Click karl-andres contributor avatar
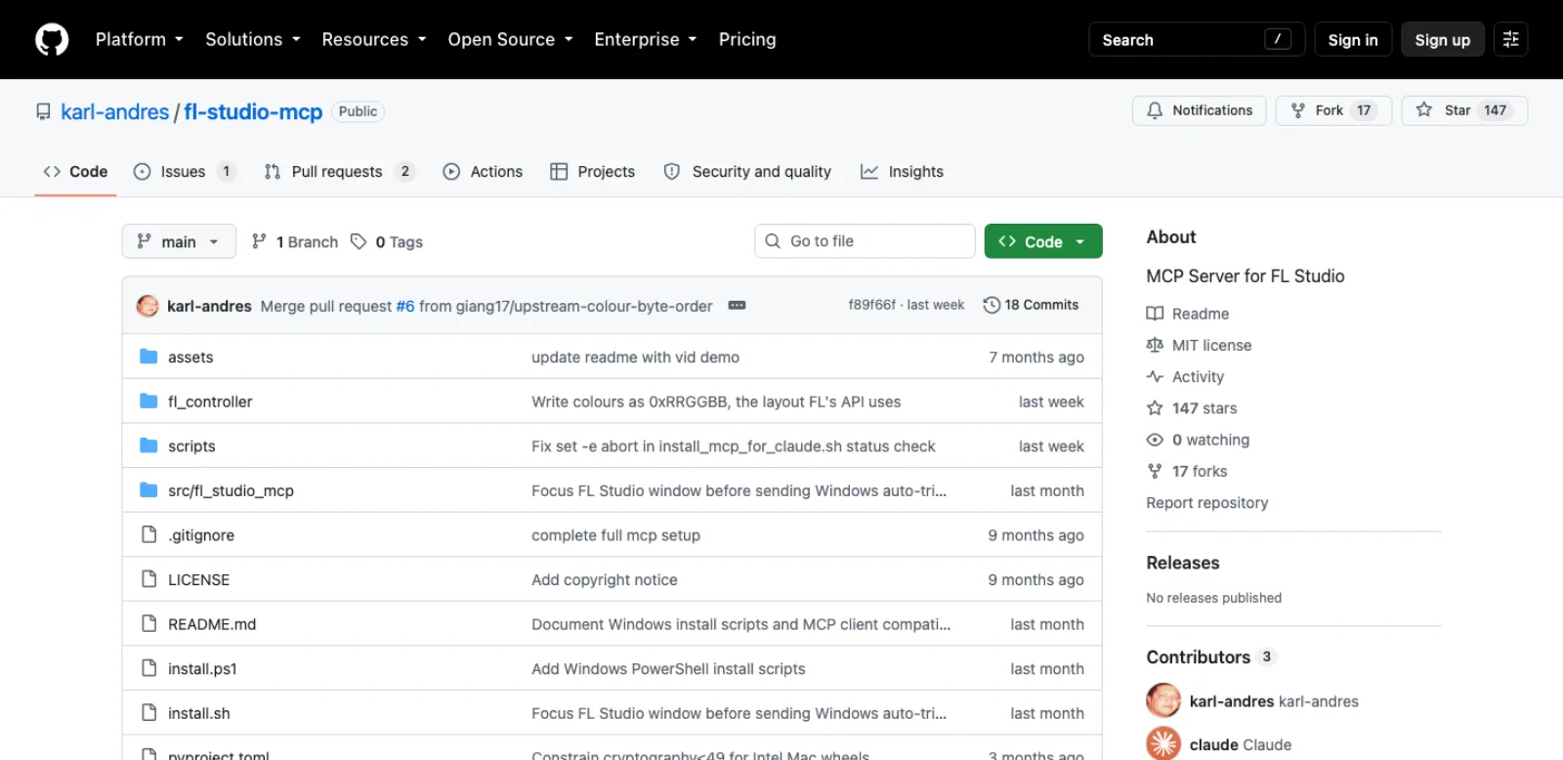Viewport: 1563px width, 760px height. (1163, 700)
